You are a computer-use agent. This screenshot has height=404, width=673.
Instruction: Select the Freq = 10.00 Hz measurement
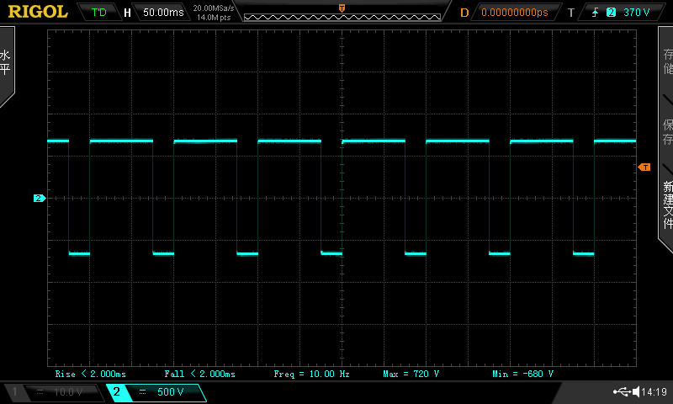point(311,373)
